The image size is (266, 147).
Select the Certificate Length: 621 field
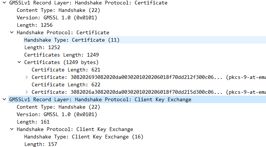click(x=66, y=70)
